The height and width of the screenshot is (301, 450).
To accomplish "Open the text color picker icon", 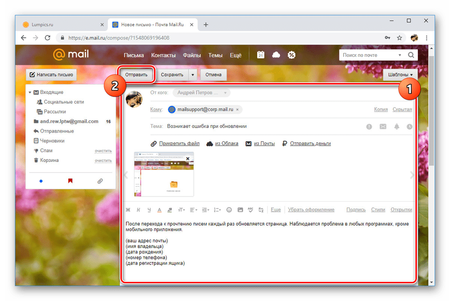I will click(x=160, y=210).
